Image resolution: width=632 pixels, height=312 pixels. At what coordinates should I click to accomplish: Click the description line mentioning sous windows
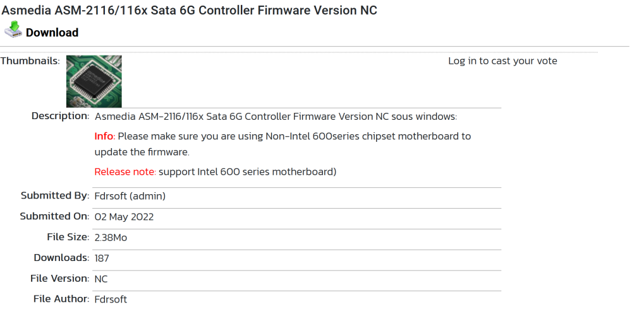click(x=276, y=117)
